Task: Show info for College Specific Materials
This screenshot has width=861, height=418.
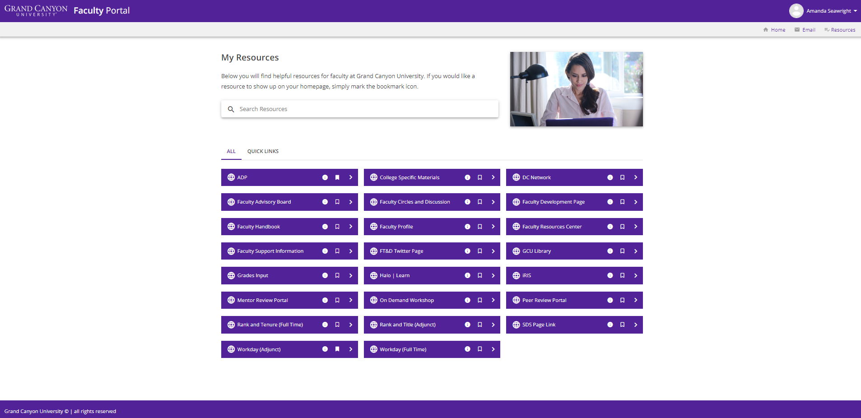Action: 468,177
